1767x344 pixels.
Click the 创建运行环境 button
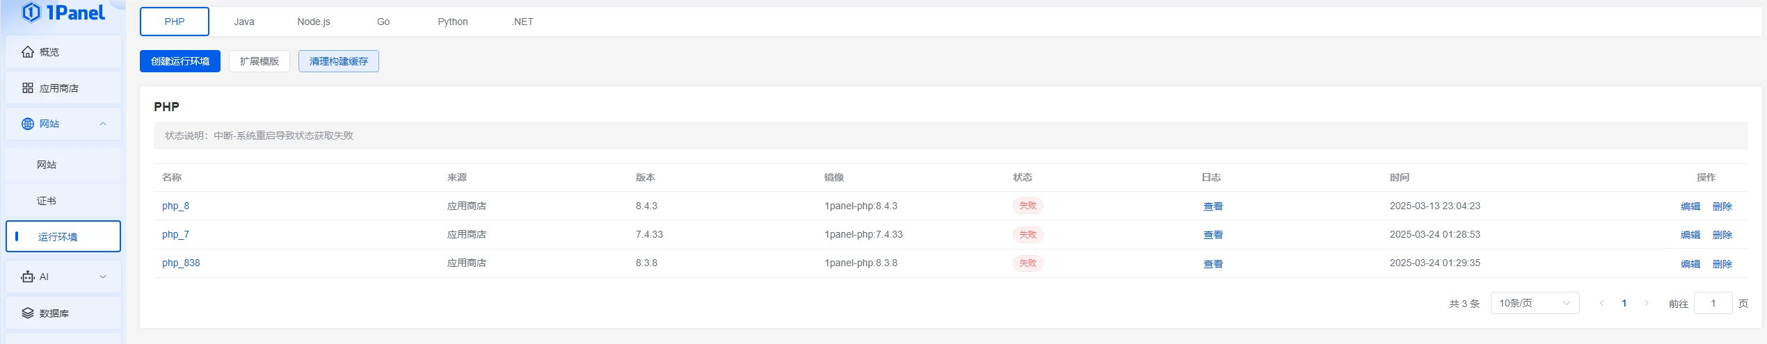click(180, 61)
